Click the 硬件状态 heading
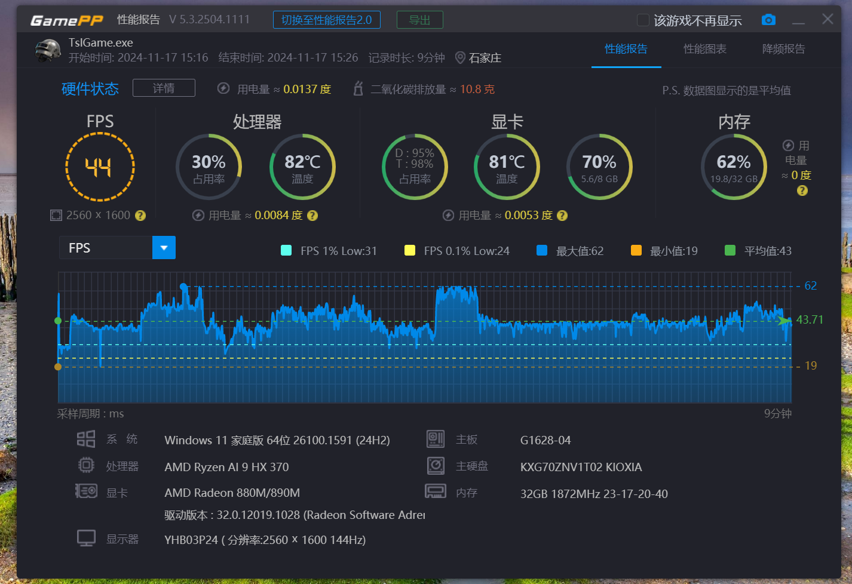852x584 pixels. tap(90, 89)
